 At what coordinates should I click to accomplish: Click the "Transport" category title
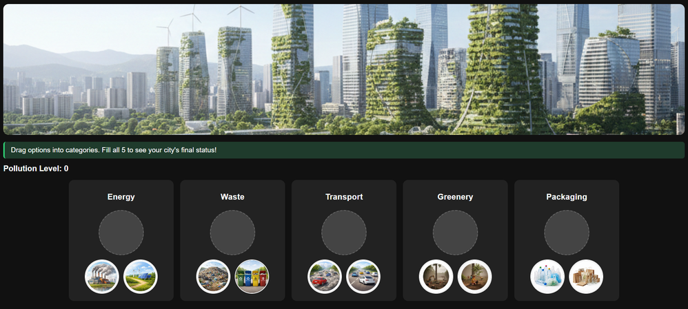pos(344,198)
